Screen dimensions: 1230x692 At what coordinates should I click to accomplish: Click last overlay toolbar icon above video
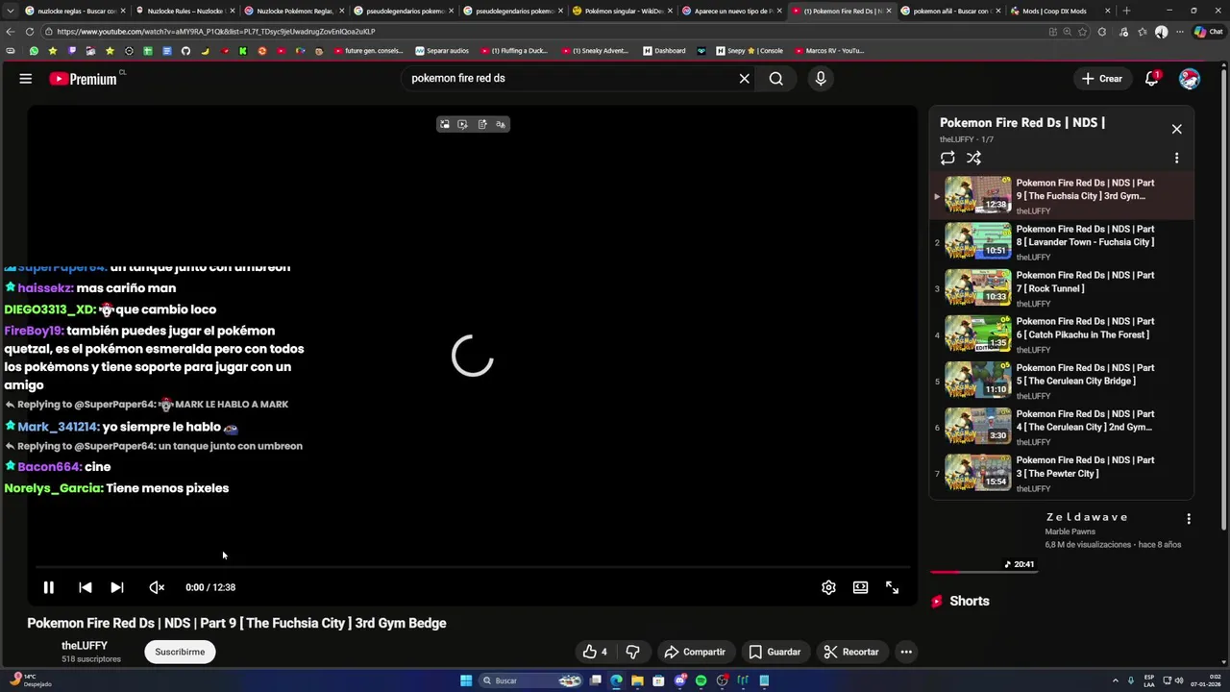[501, 124]
